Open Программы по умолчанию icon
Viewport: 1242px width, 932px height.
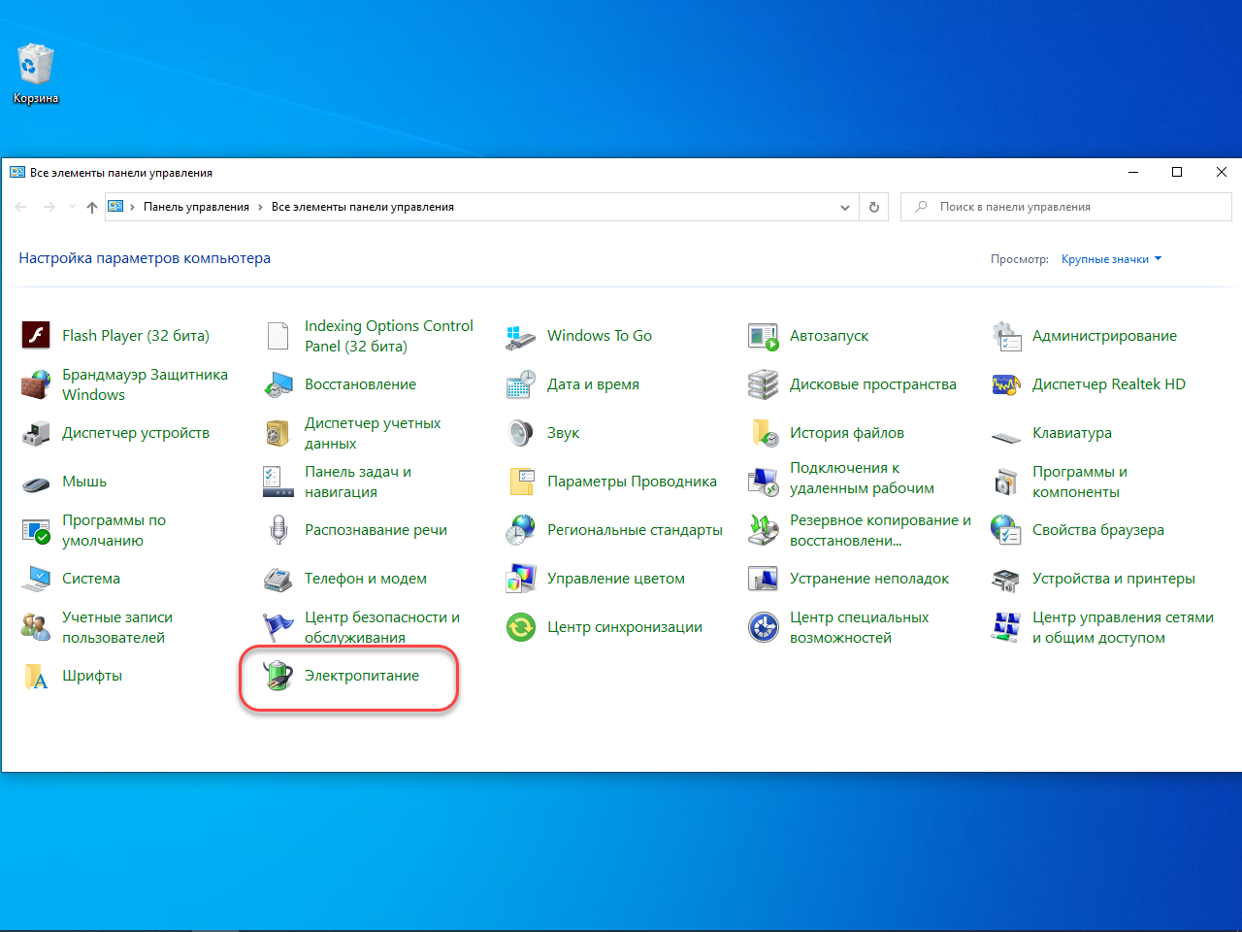[36, 530]
